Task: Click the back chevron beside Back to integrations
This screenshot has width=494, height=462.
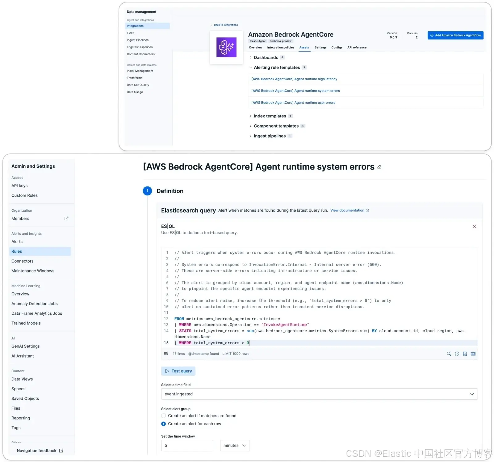Action: tap(211, 25)
